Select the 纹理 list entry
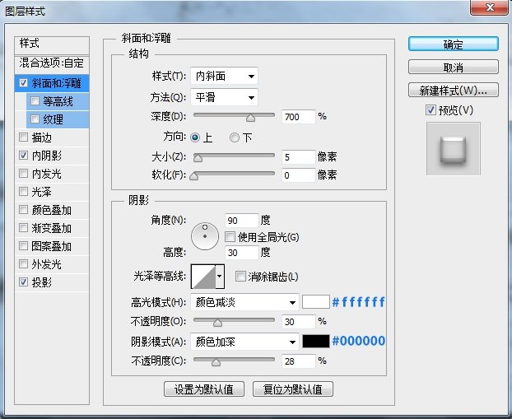The image size is (512, 419). [x=58, y=119]
